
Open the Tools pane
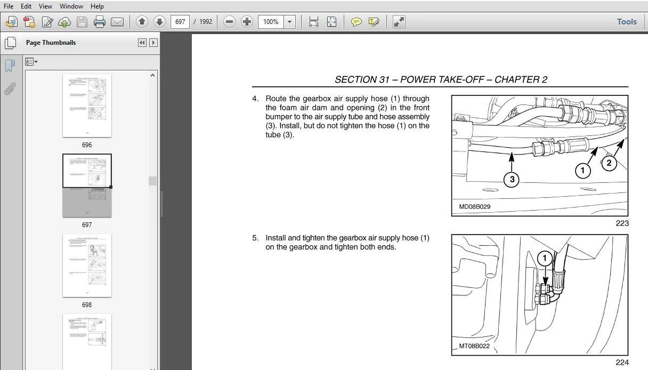(627, 22)
